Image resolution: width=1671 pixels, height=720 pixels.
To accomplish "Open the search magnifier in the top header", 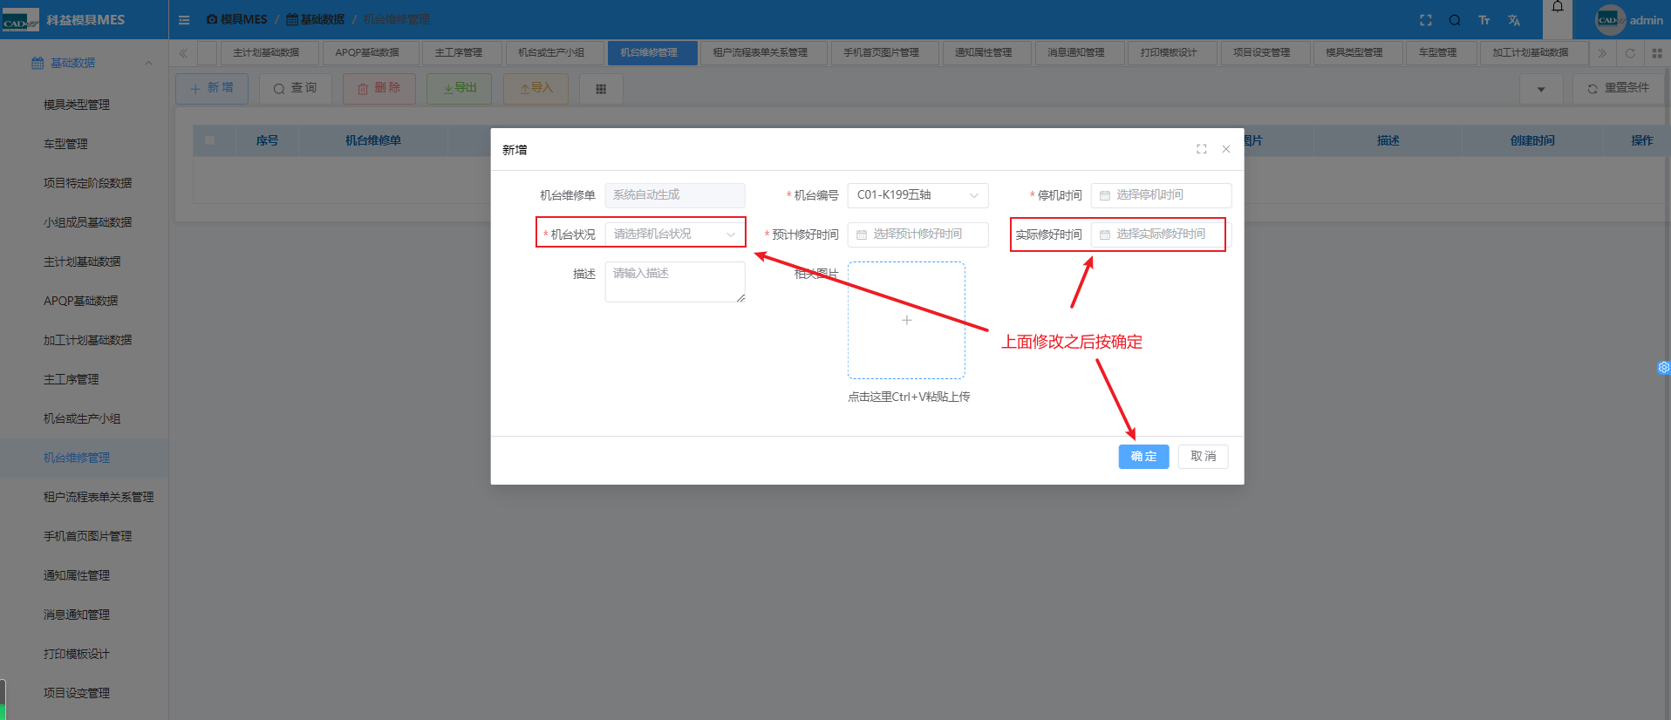I will [x=1455, y=20].
